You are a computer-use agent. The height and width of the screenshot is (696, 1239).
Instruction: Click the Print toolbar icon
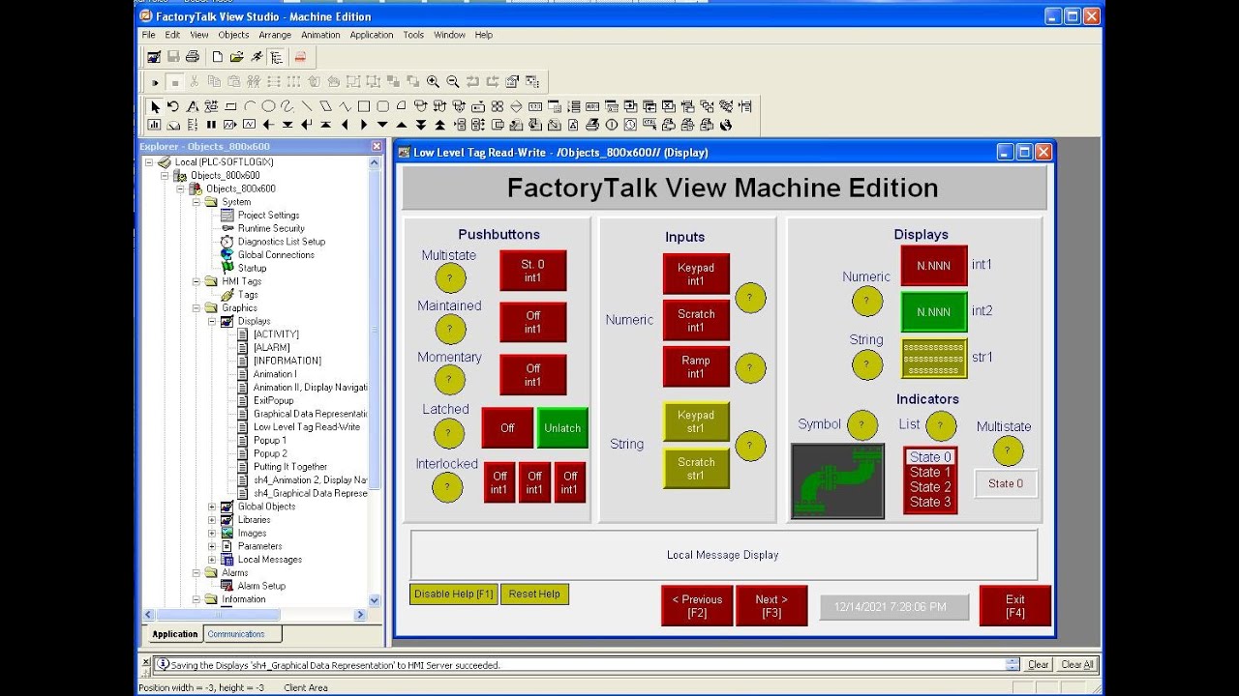tap(192, 57)
